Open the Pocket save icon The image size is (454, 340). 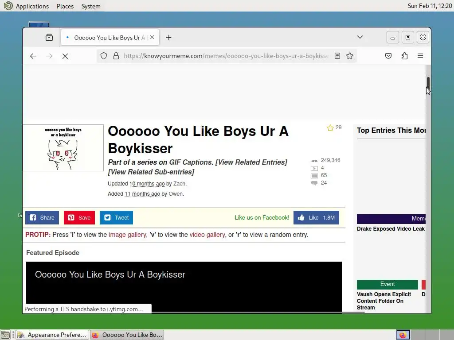coord(388,56)
